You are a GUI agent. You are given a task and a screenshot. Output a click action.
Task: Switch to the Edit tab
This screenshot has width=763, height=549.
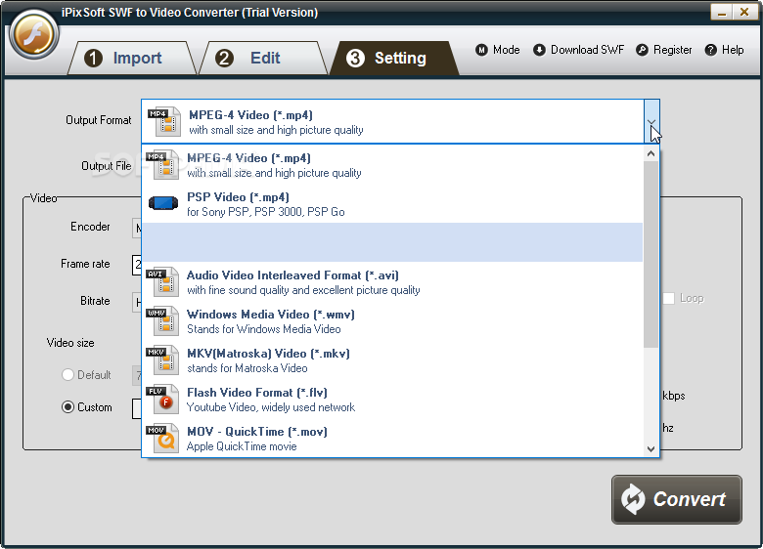(263, 58)
